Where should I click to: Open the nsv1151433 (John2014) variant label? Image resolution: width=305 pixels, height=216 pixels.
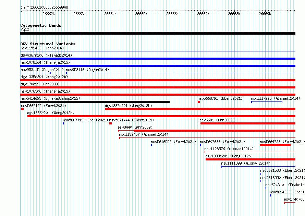(x=42, y=48)
